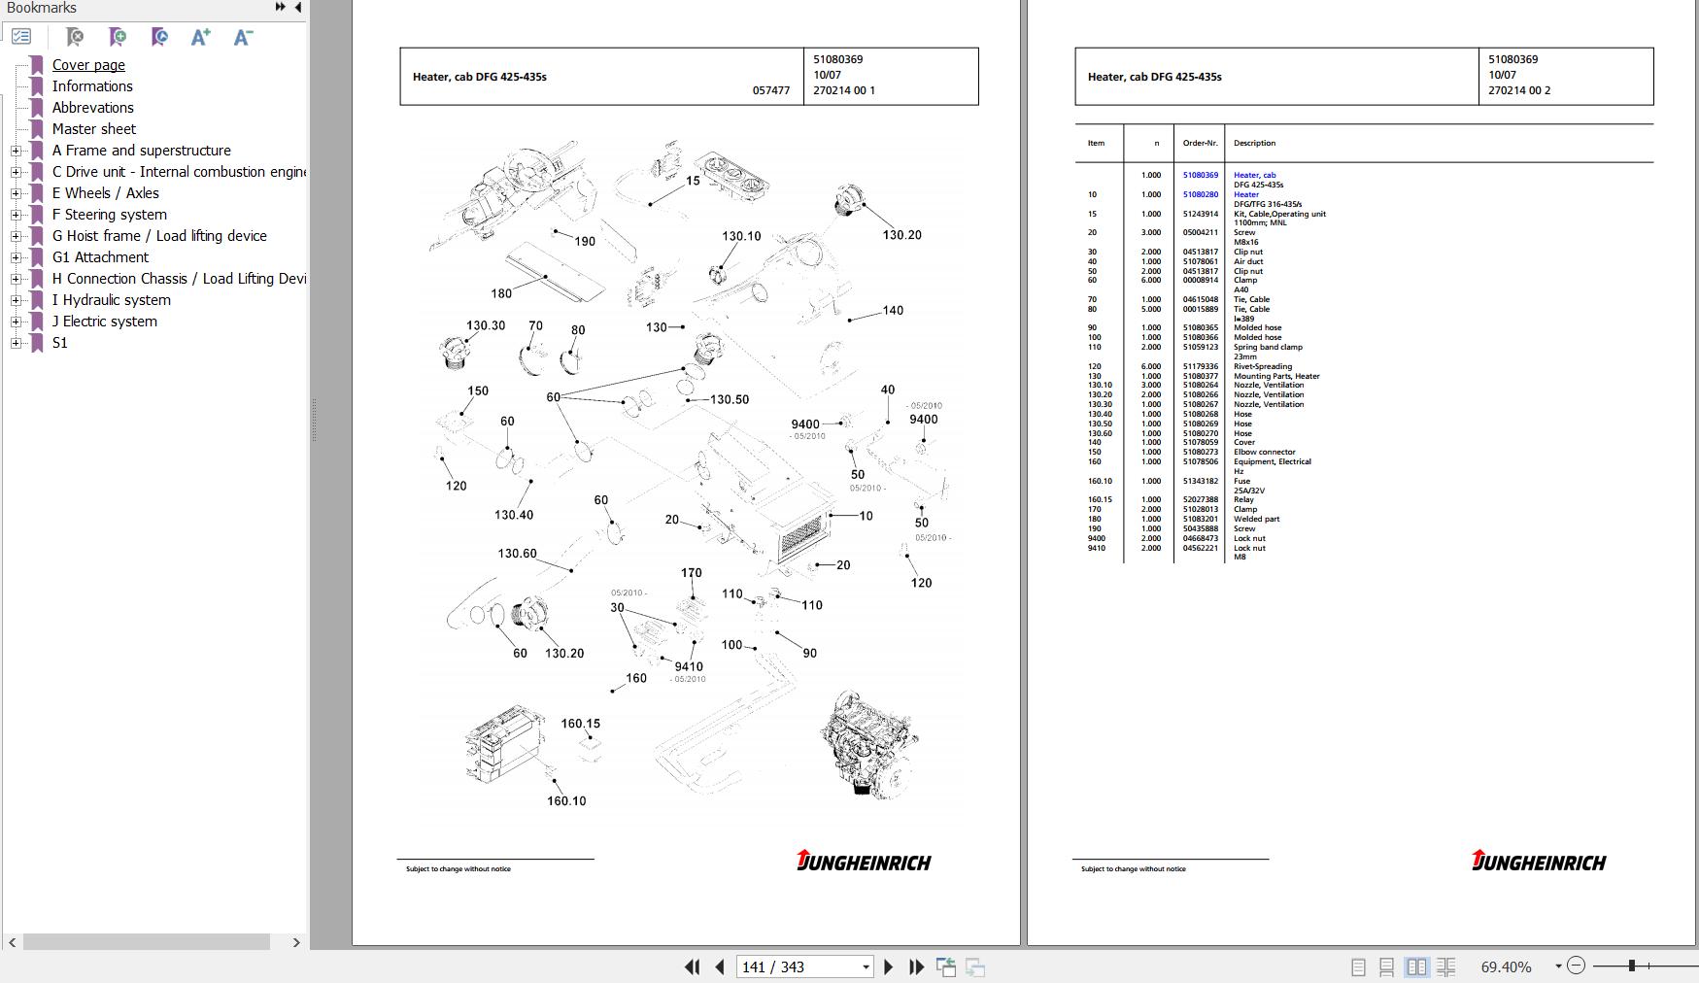Go to the previous page
The image size is (1699, 983).
coord(720,966)
